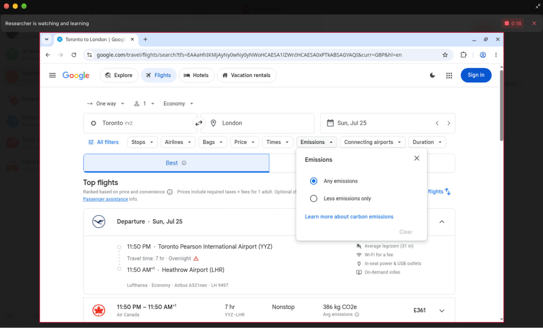The width and height of the screenshot is (543, 328).
Task: Show info about Best ranking
Action: click(x=184, y=163)
